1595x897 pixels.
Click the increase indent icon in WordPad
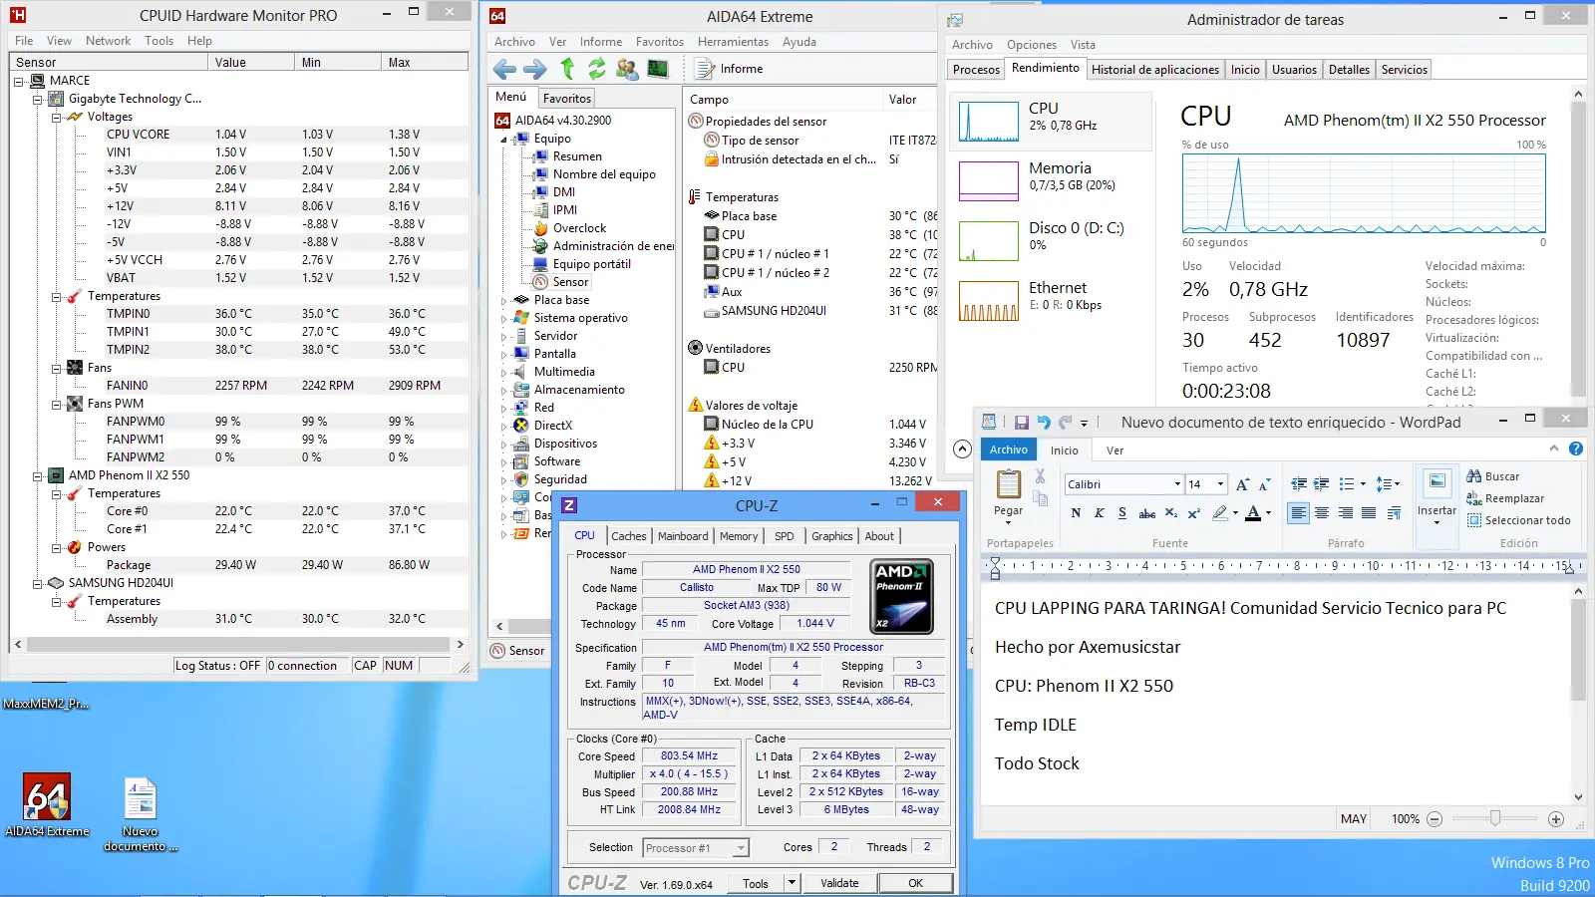pyautogui.click(x=1321, y=484)
